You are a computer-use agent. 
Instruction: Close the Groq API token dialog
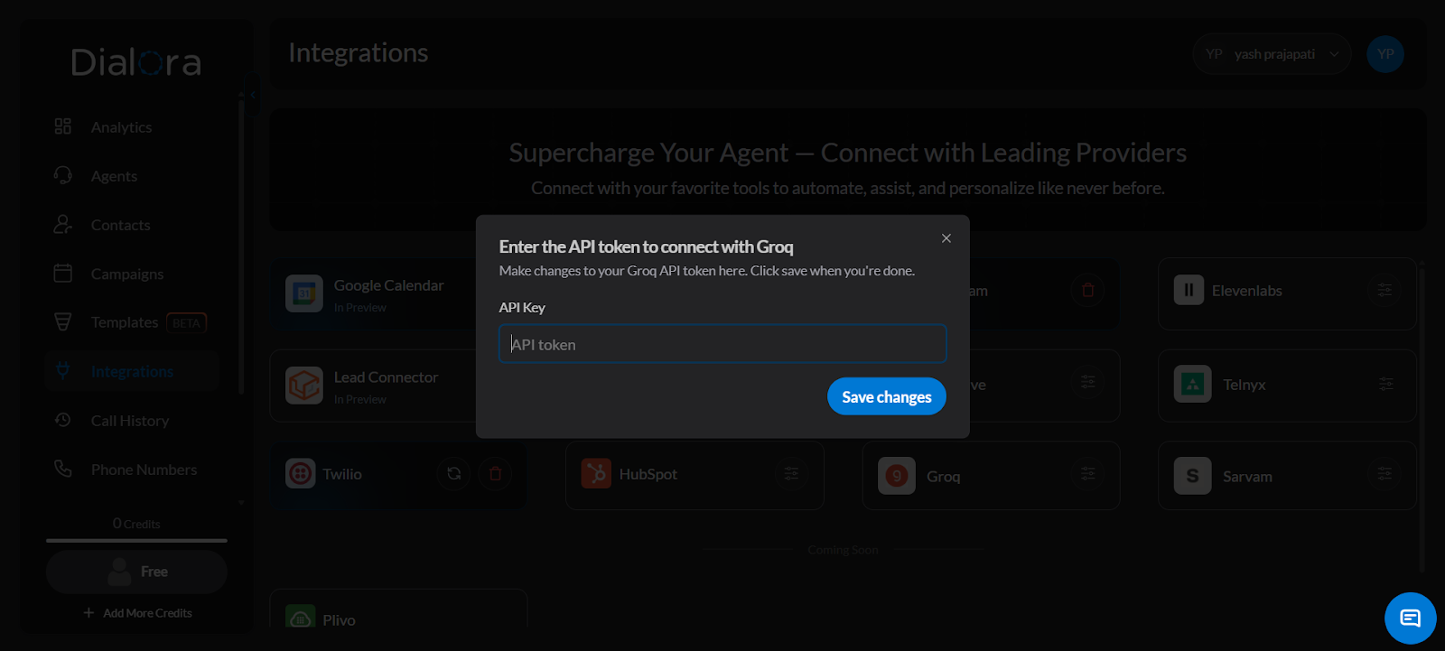946,238
